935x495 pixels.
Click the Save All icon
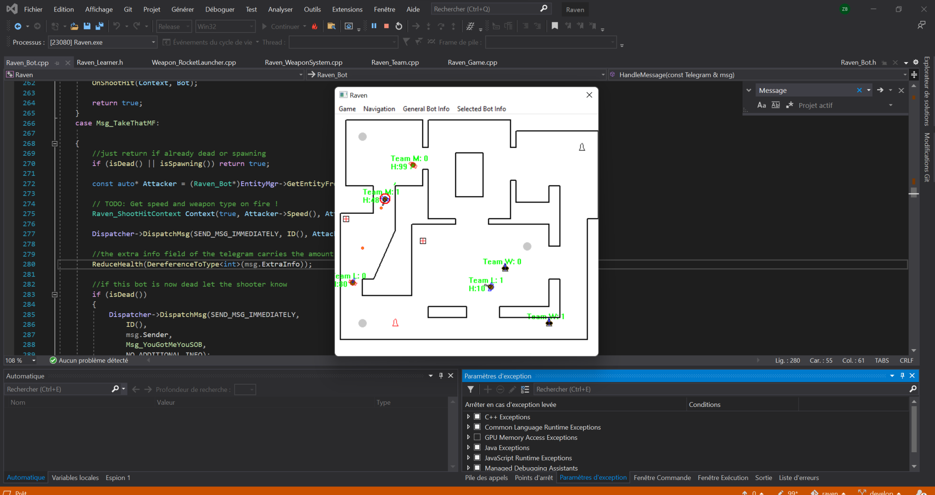(x=99, y=26)
